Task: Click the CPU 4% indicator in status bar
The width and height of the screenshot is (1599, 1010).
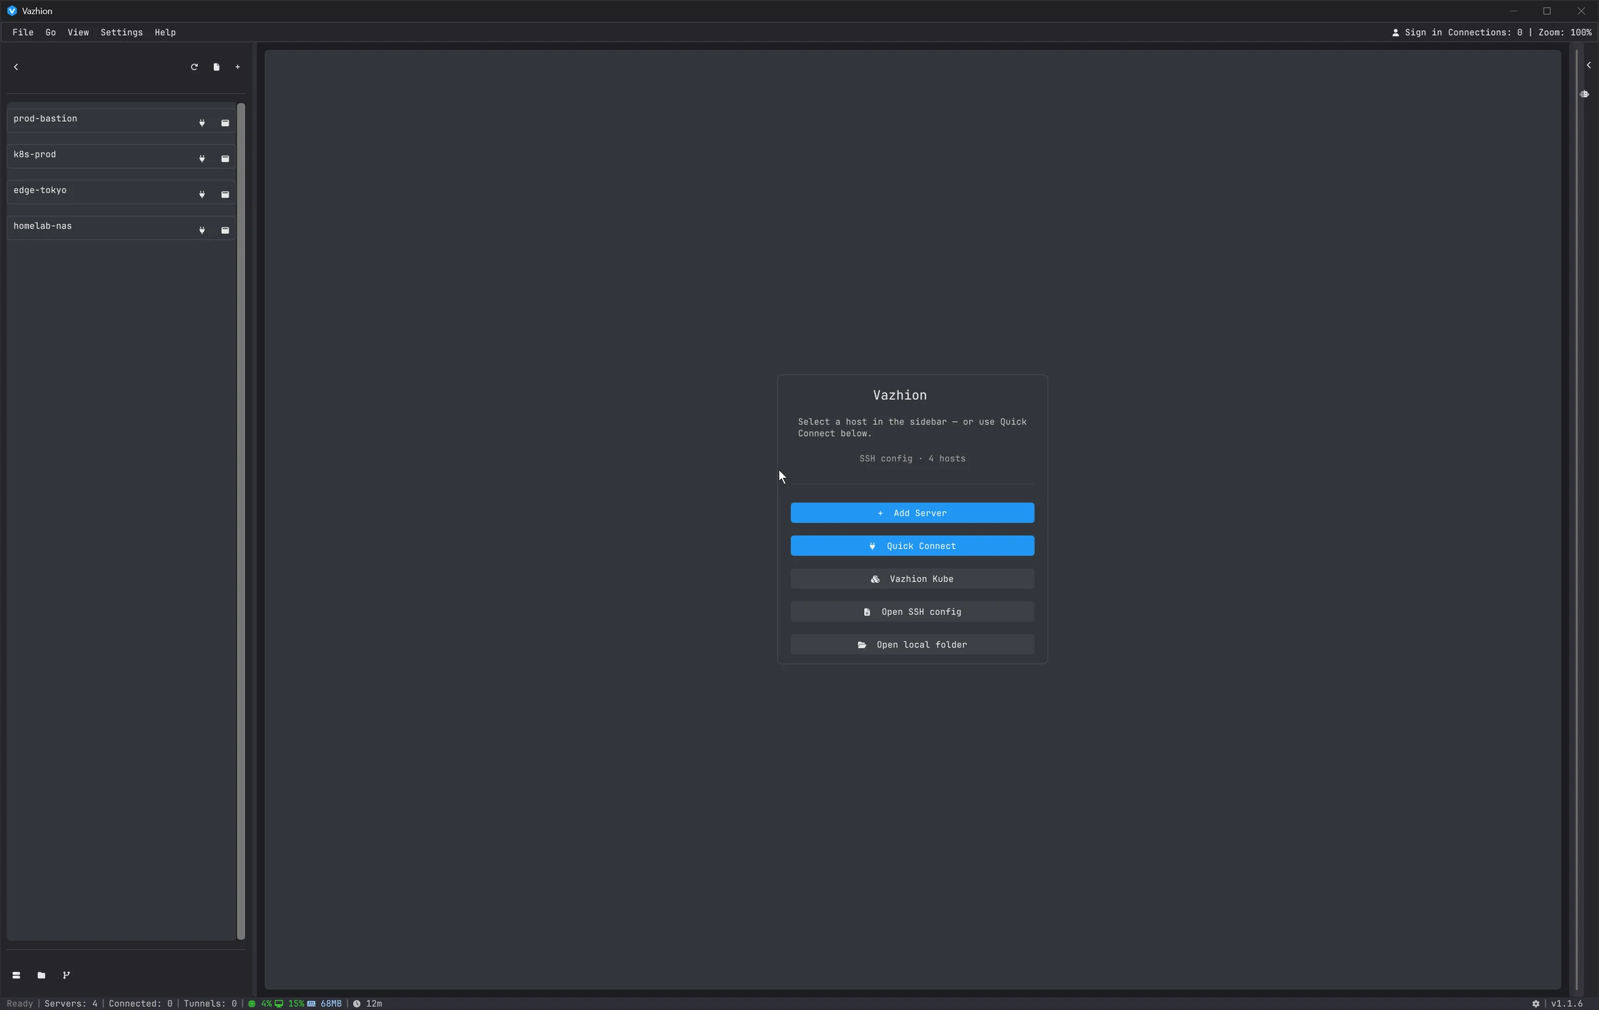Action: (x=261, y=1003)
